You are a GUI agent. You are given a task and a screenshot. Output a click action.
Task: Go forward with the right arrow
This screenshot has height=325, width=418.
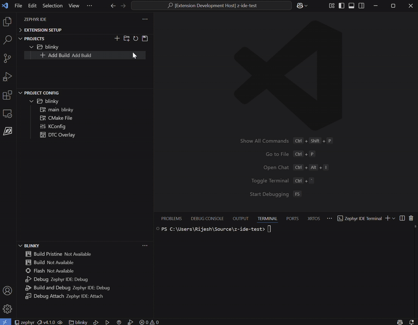tap(123, 6)
